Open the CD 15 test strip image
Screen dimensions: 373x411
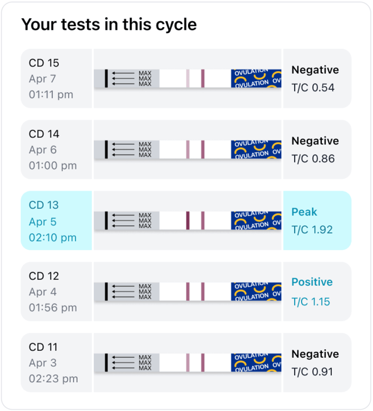coord(188,79)
